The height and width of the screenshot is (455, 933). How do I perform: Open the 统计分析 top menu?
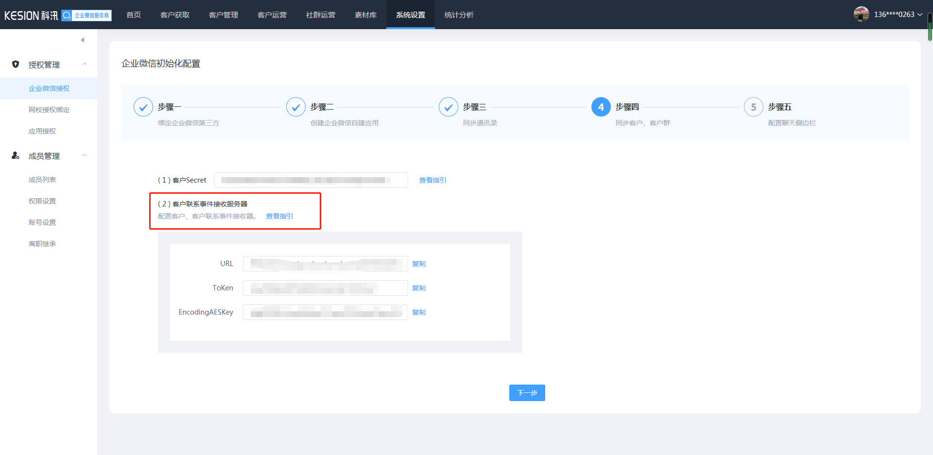(x=459, y=15)
